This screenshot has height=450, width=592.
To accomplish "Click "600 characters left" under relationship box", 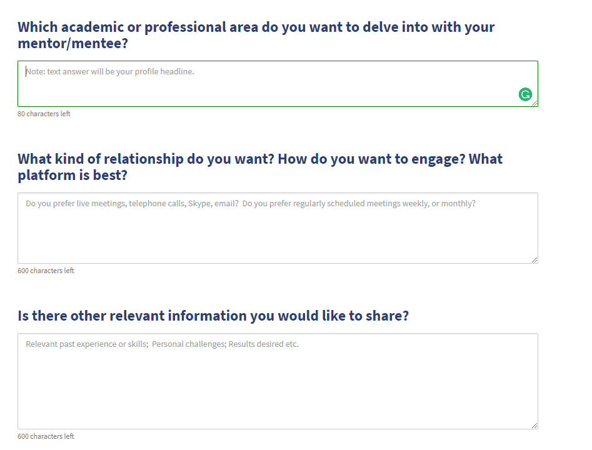I will pyautogui.click(x=46, y=271).
